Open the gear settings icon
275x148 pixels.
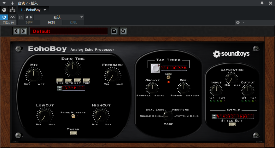pyautogui.click(x=238, y=22)
